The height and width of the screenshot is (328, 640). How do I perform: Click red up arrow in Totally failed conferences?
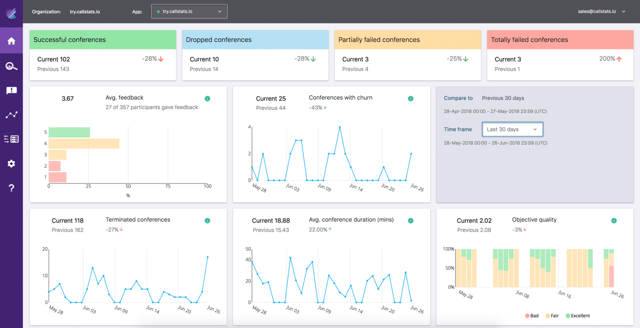click(x=619, y=59)
